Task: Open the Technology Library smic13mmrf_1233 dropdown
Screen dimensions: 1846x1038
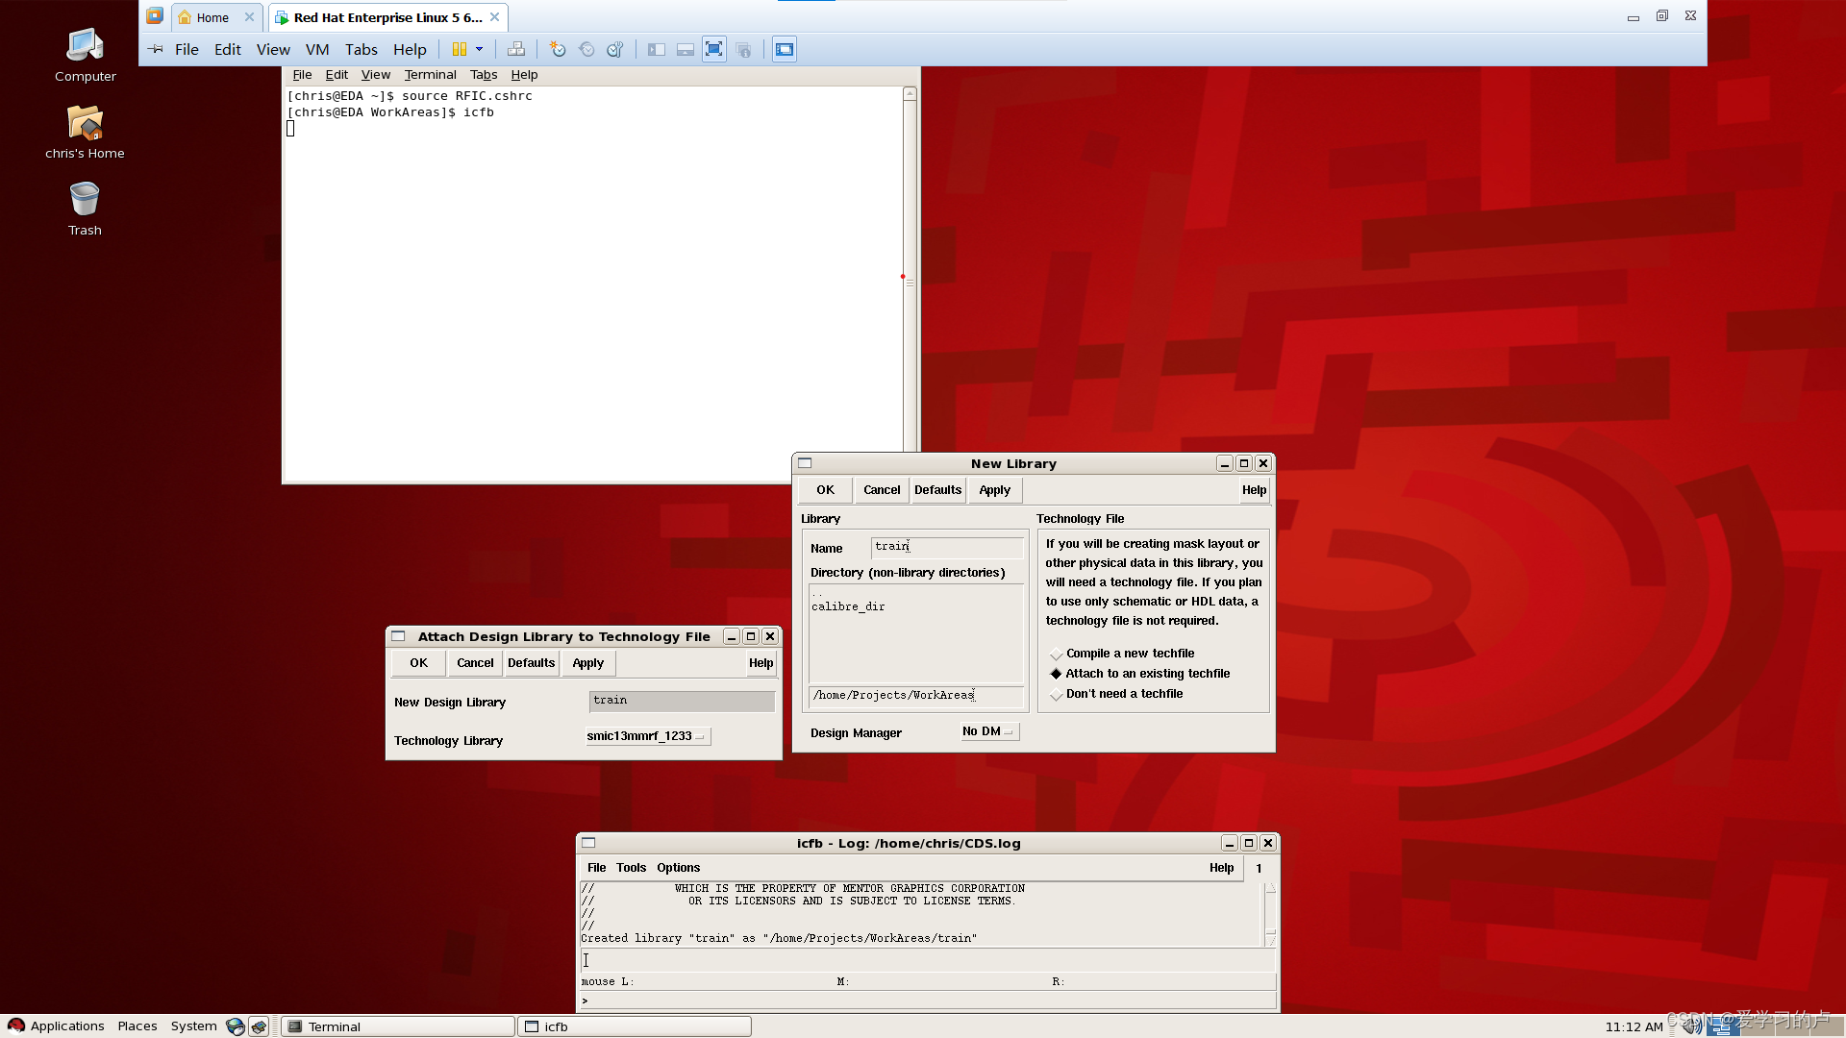Action: coord(647,736)
